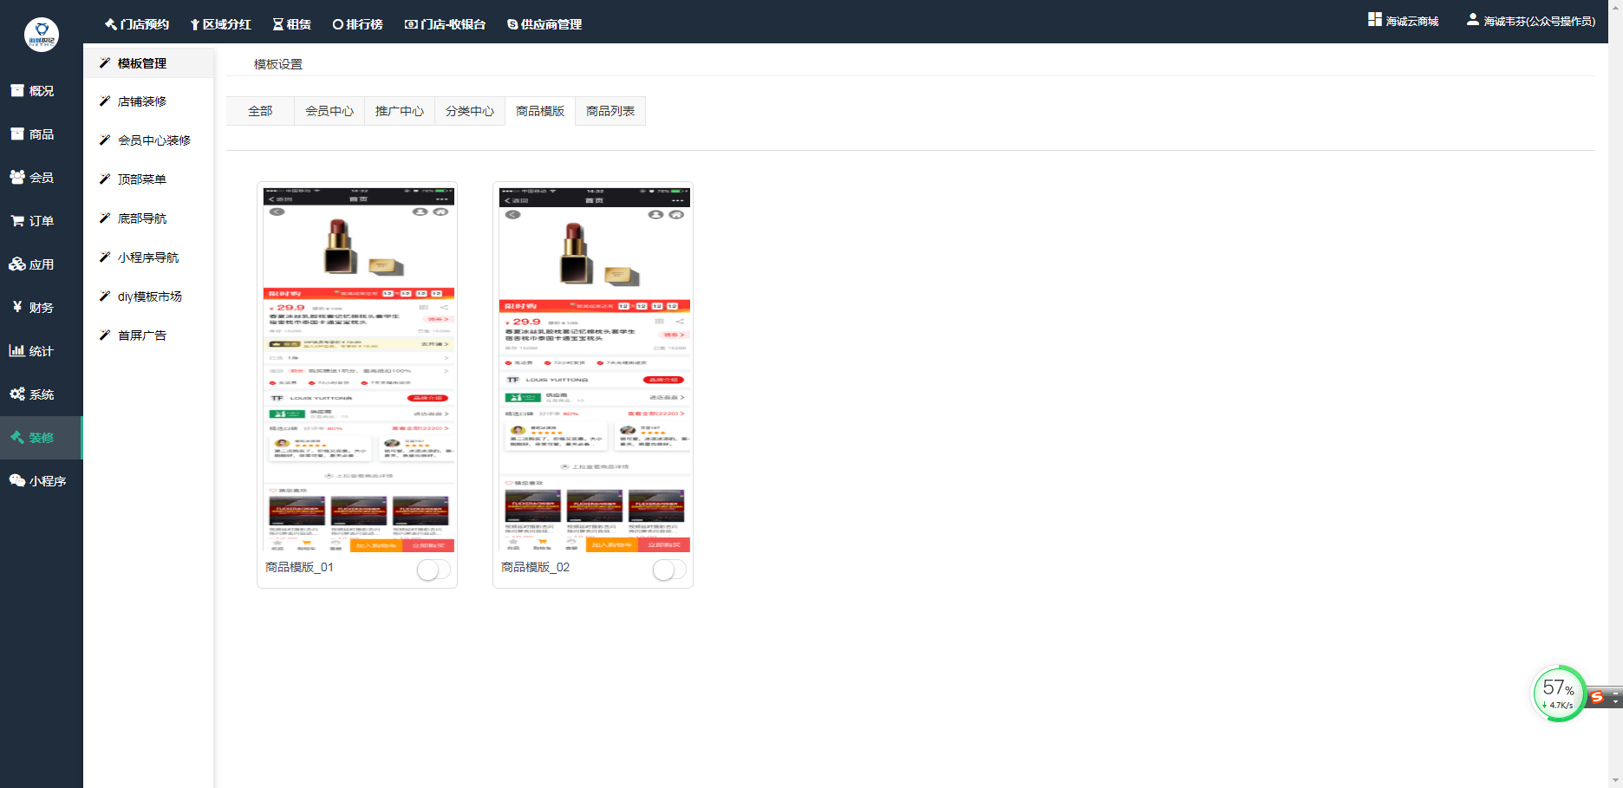Open user account 海诚韦芬 menu

coord(1530,21)
